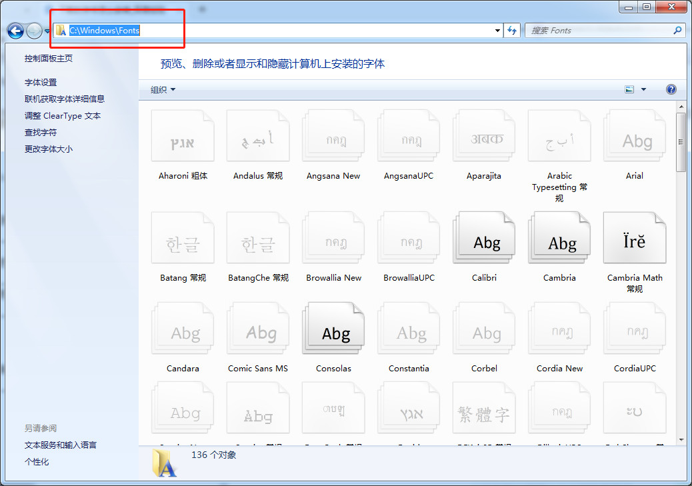Image resolution: width=692 pixels, height=486 pixels.
Task: Select the Corbel font icon
Action: [484, 329]
